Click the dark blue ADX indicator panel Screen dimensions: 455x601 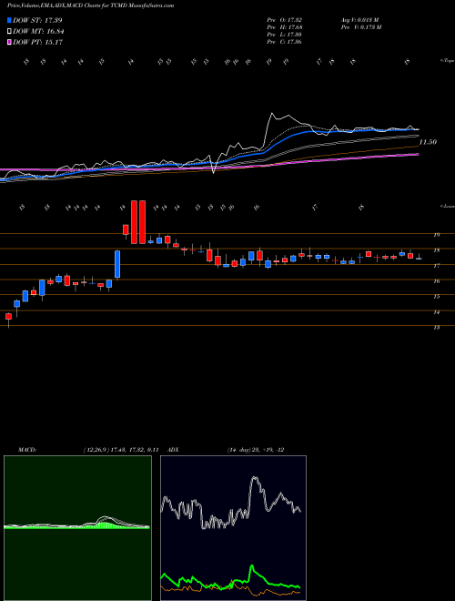click(233, 528)
